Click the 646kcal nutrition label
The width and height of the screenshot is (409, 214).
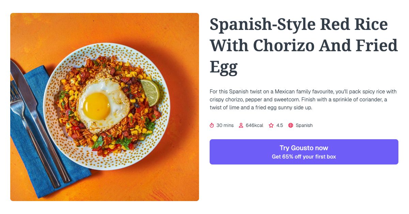254,125
